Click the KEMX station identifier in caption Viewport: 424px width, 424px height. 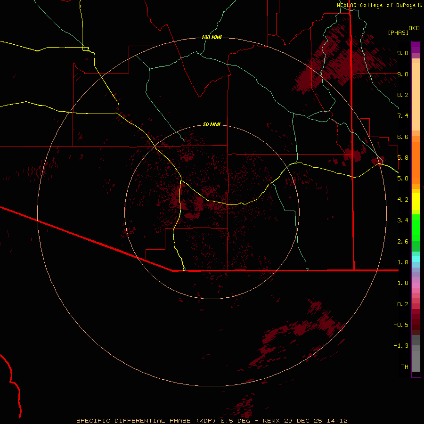271,421
